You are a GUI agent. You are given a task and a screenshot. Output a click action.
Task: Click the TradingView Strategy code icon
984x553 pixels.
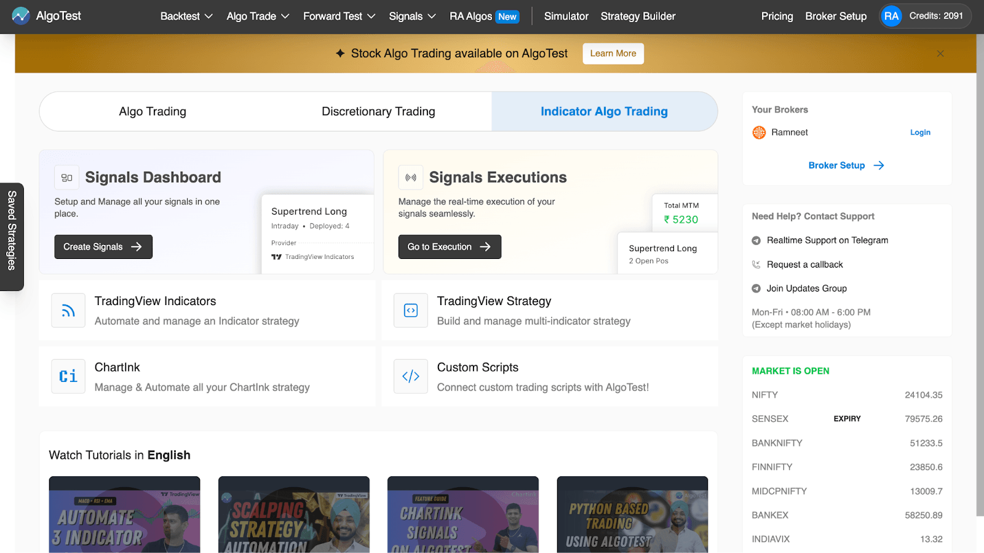click(x=411, y=311)
